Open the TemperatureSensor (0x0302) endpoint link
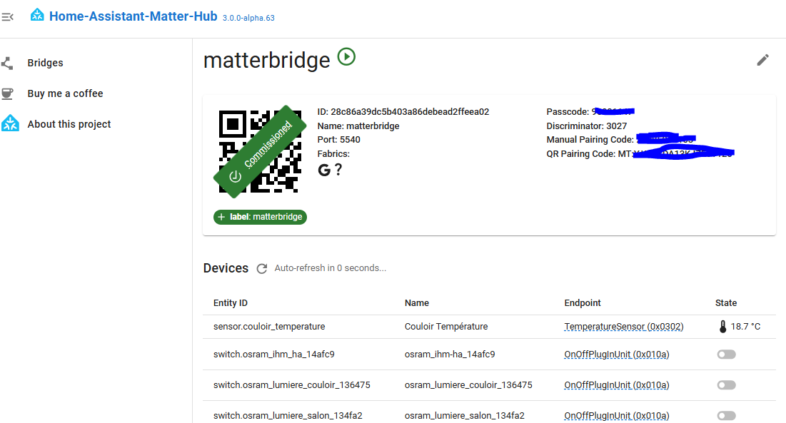 623,327
